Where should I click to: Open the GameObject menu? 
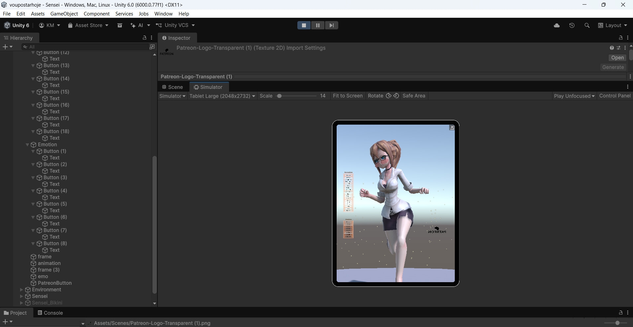[x=64, y=14]
